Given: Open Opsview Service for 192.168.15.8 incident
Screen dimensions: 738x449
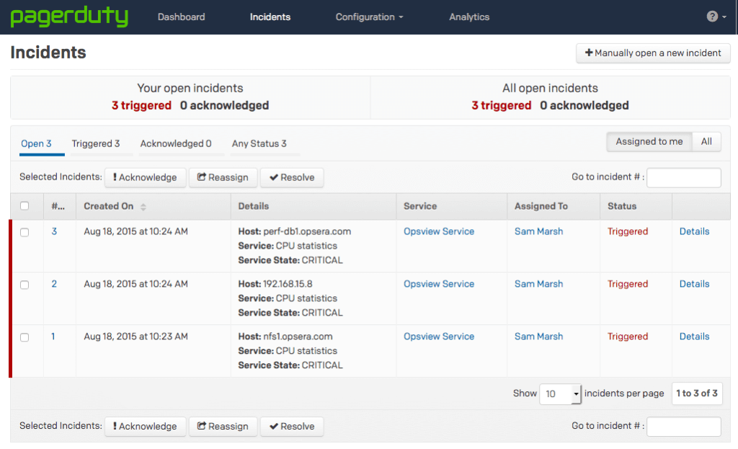Looking at the screenshot, I should [x=439, y=284].
